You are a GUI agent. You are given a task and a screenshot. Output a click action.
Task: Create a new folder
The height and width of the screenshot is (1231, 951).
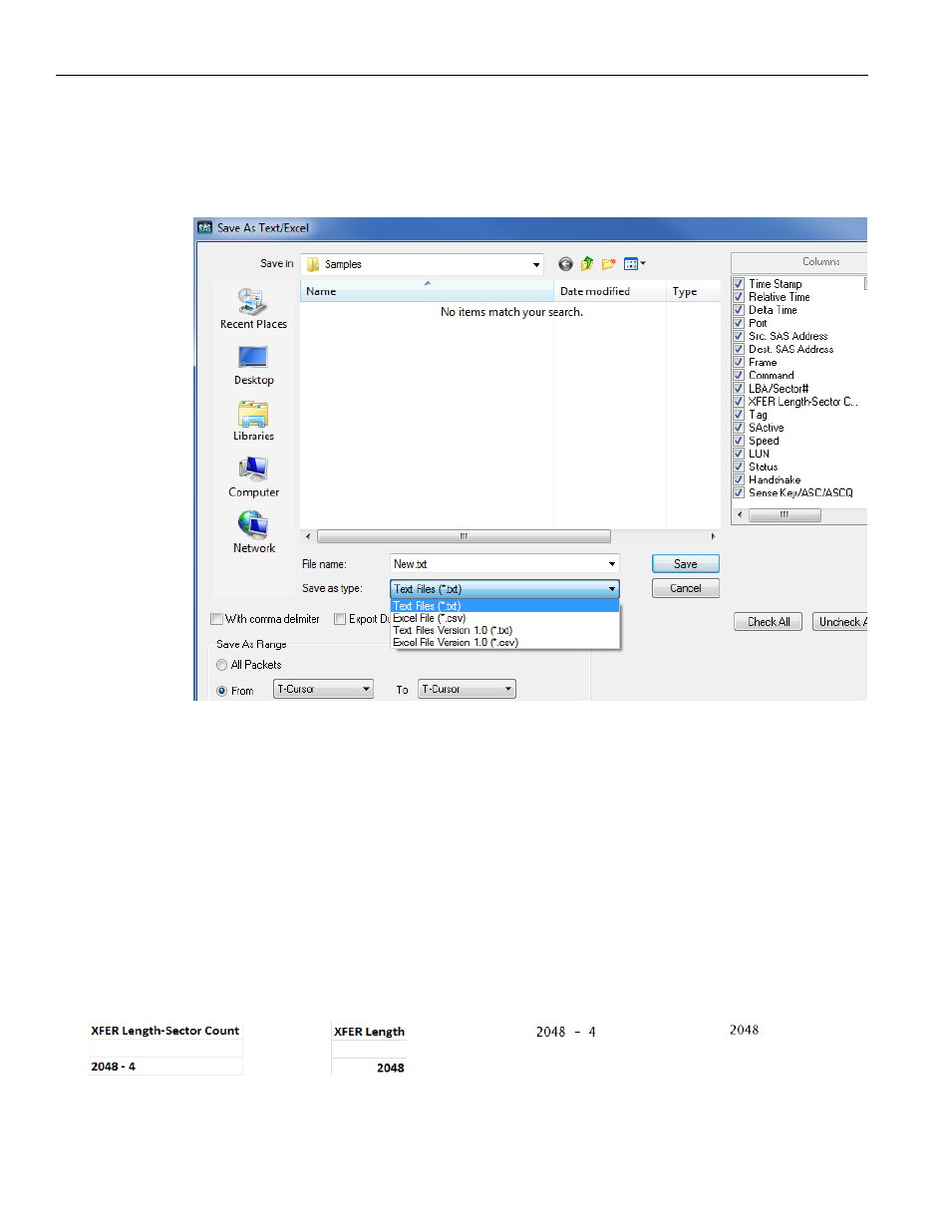(608, 264)
